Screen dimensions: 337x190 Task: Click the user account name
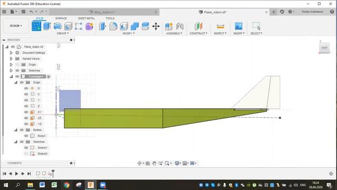click(312, 12)
